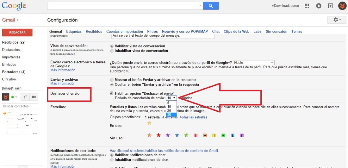348x168 pixels.
Task: Open the Labs tab
Action: pyautogui.click(x=258, y=32)
